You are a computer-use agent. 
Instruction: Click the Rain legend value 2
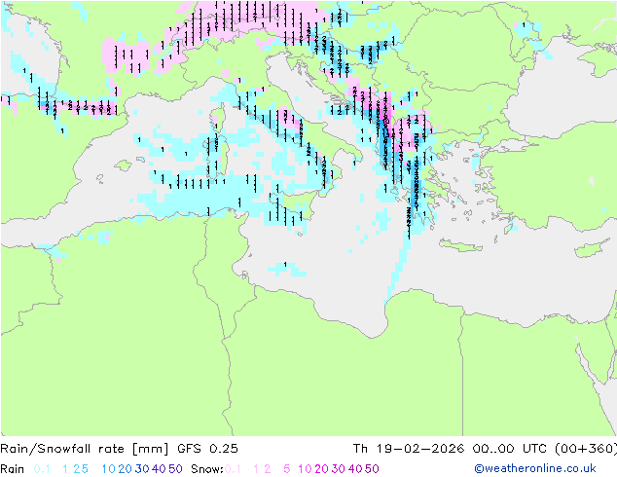point(76,469)
